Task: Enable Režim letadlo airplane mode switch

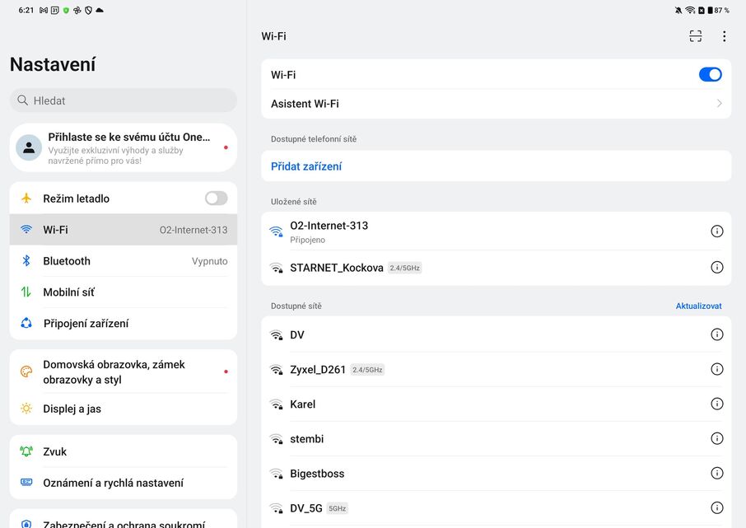Action: point(216,199)
